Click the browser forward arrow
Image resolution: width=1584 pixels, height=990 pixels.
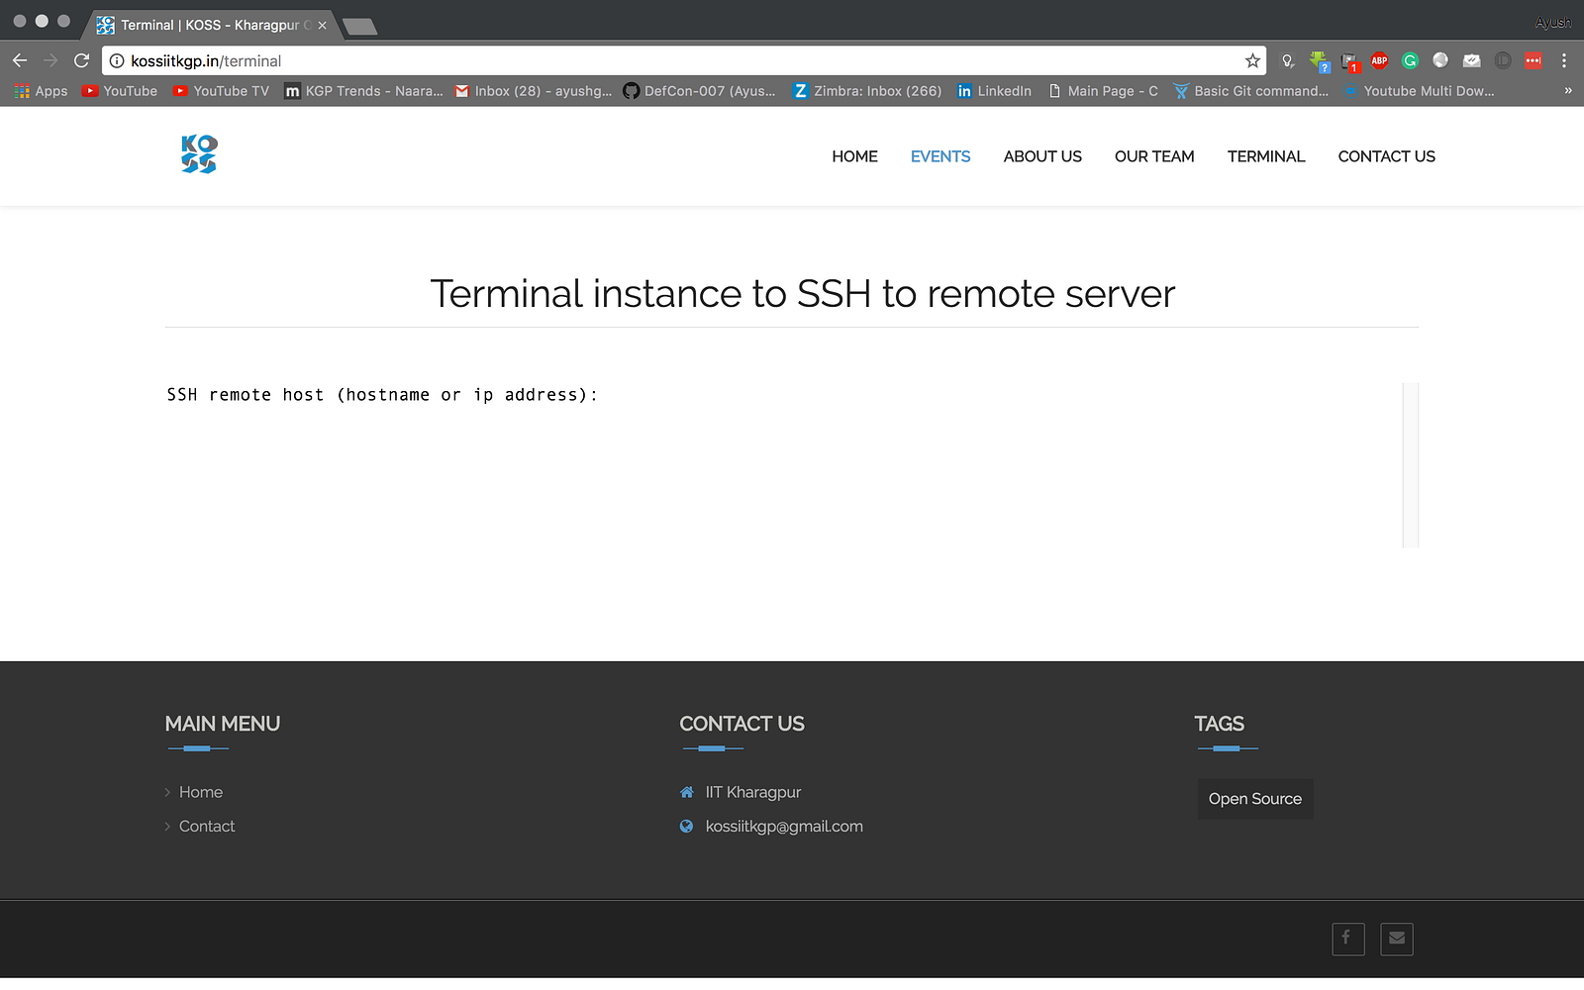50,60
